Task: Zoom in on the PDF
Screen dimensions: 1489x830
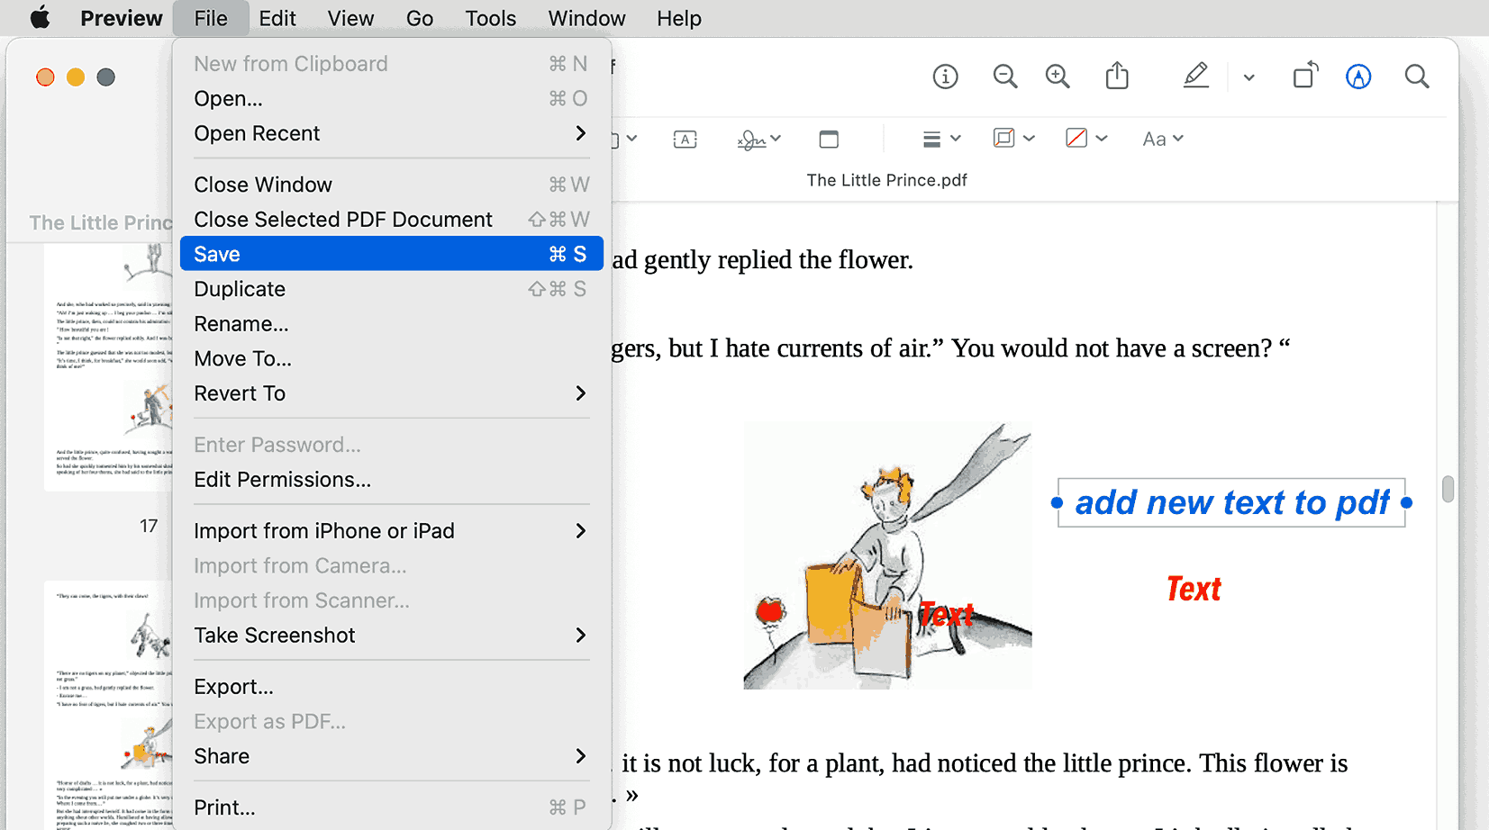Action: point(1058,77)
